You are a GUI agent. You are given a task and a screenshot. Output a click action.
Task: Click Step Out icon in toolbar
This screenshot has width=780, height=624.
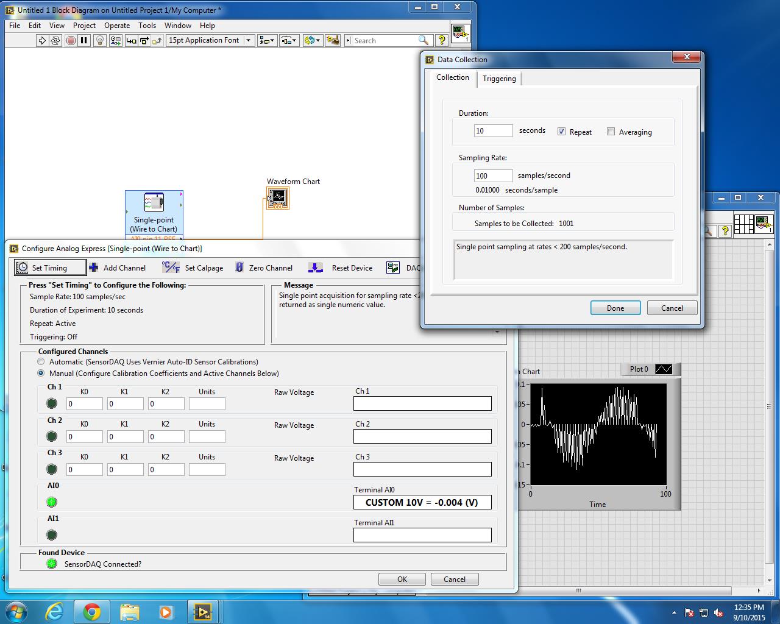(x=157, y=41)
